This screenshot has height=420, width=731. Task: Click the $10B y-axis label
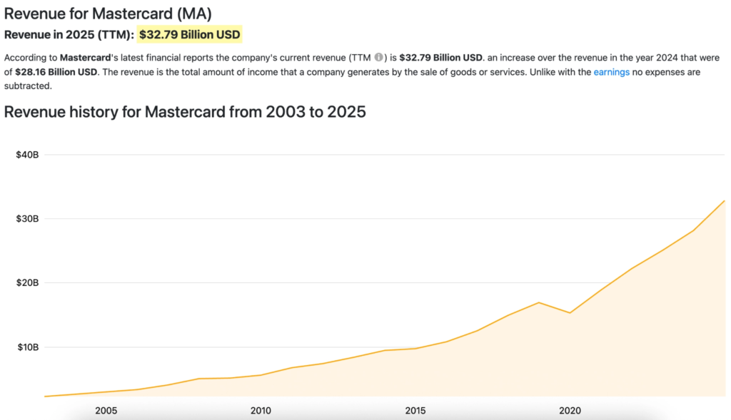point(27,347)
